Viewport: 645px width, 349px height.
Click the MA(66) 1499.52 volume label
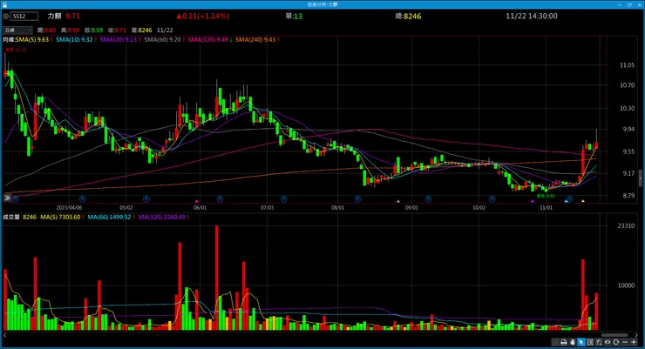click(109, 217)
